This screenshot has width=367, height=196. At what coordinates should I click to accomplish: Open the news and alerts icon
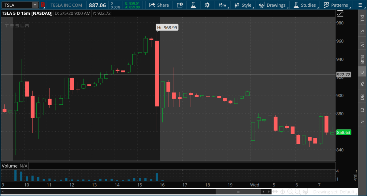coord(180,5)
